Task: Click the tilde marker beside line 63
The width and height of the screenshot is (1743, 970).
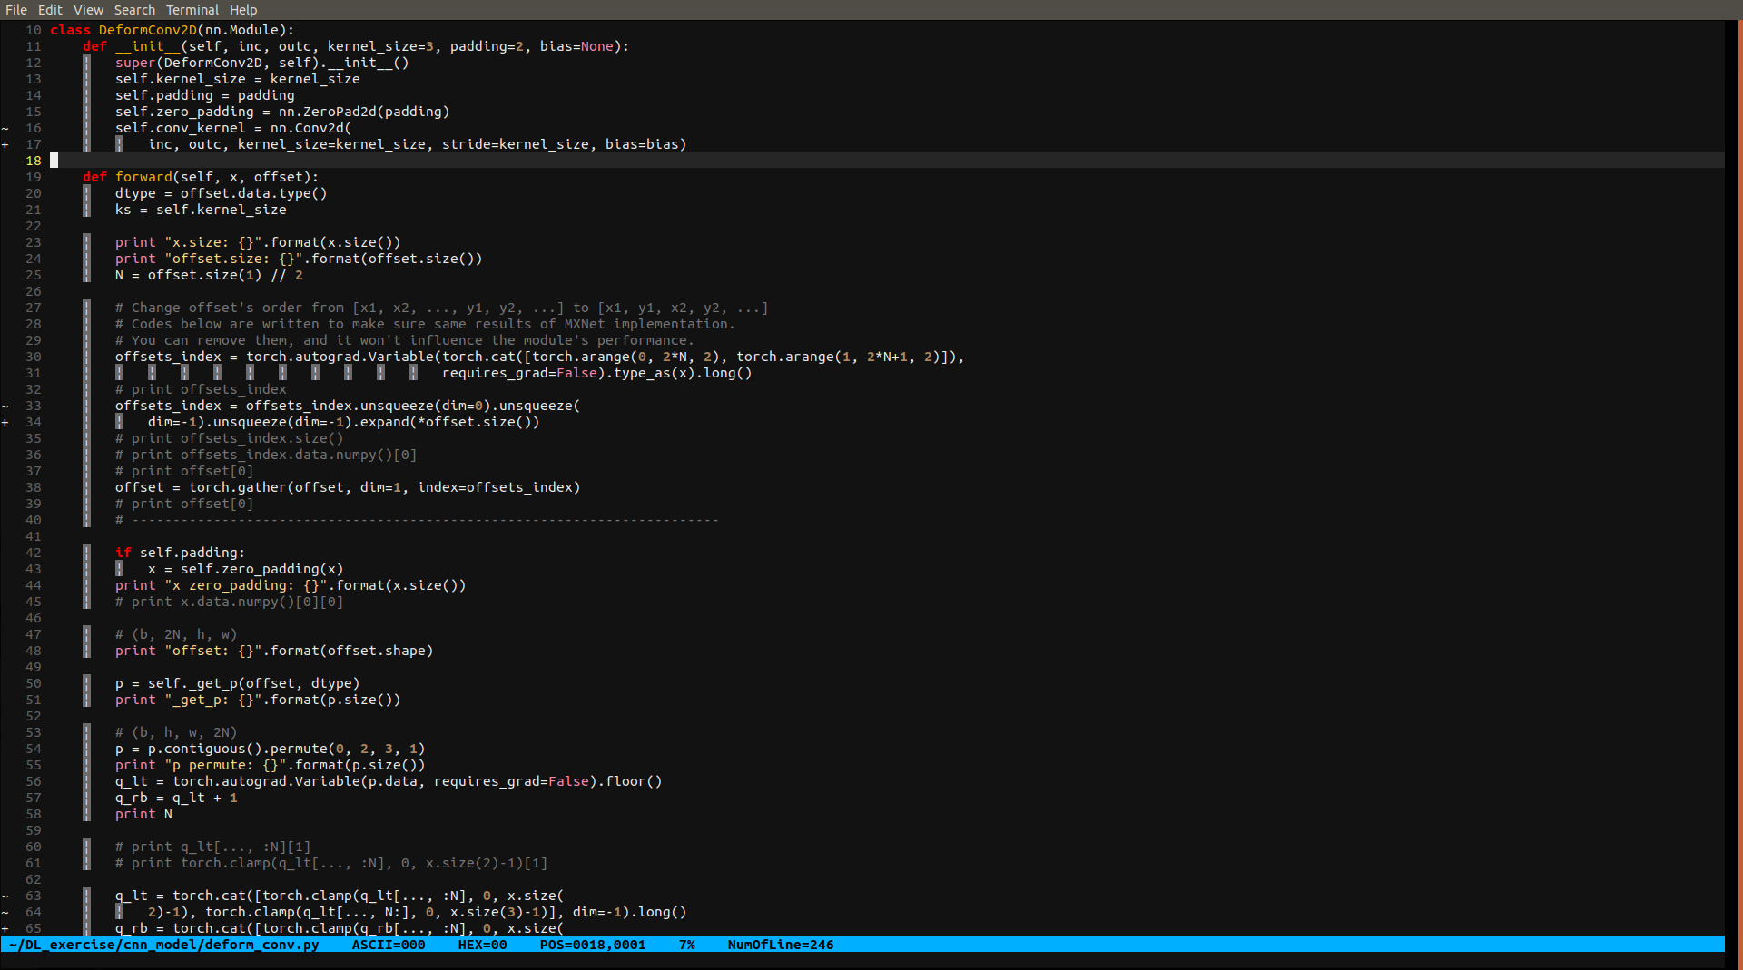Action: [5, 896]
